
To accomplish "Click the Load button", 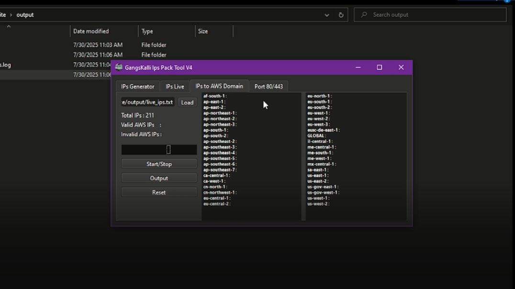I will (187, 102).
